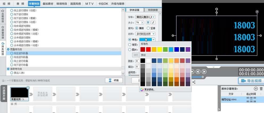Close the subtitle box in the preview
The image size is (264, 113).
(257, 12)
